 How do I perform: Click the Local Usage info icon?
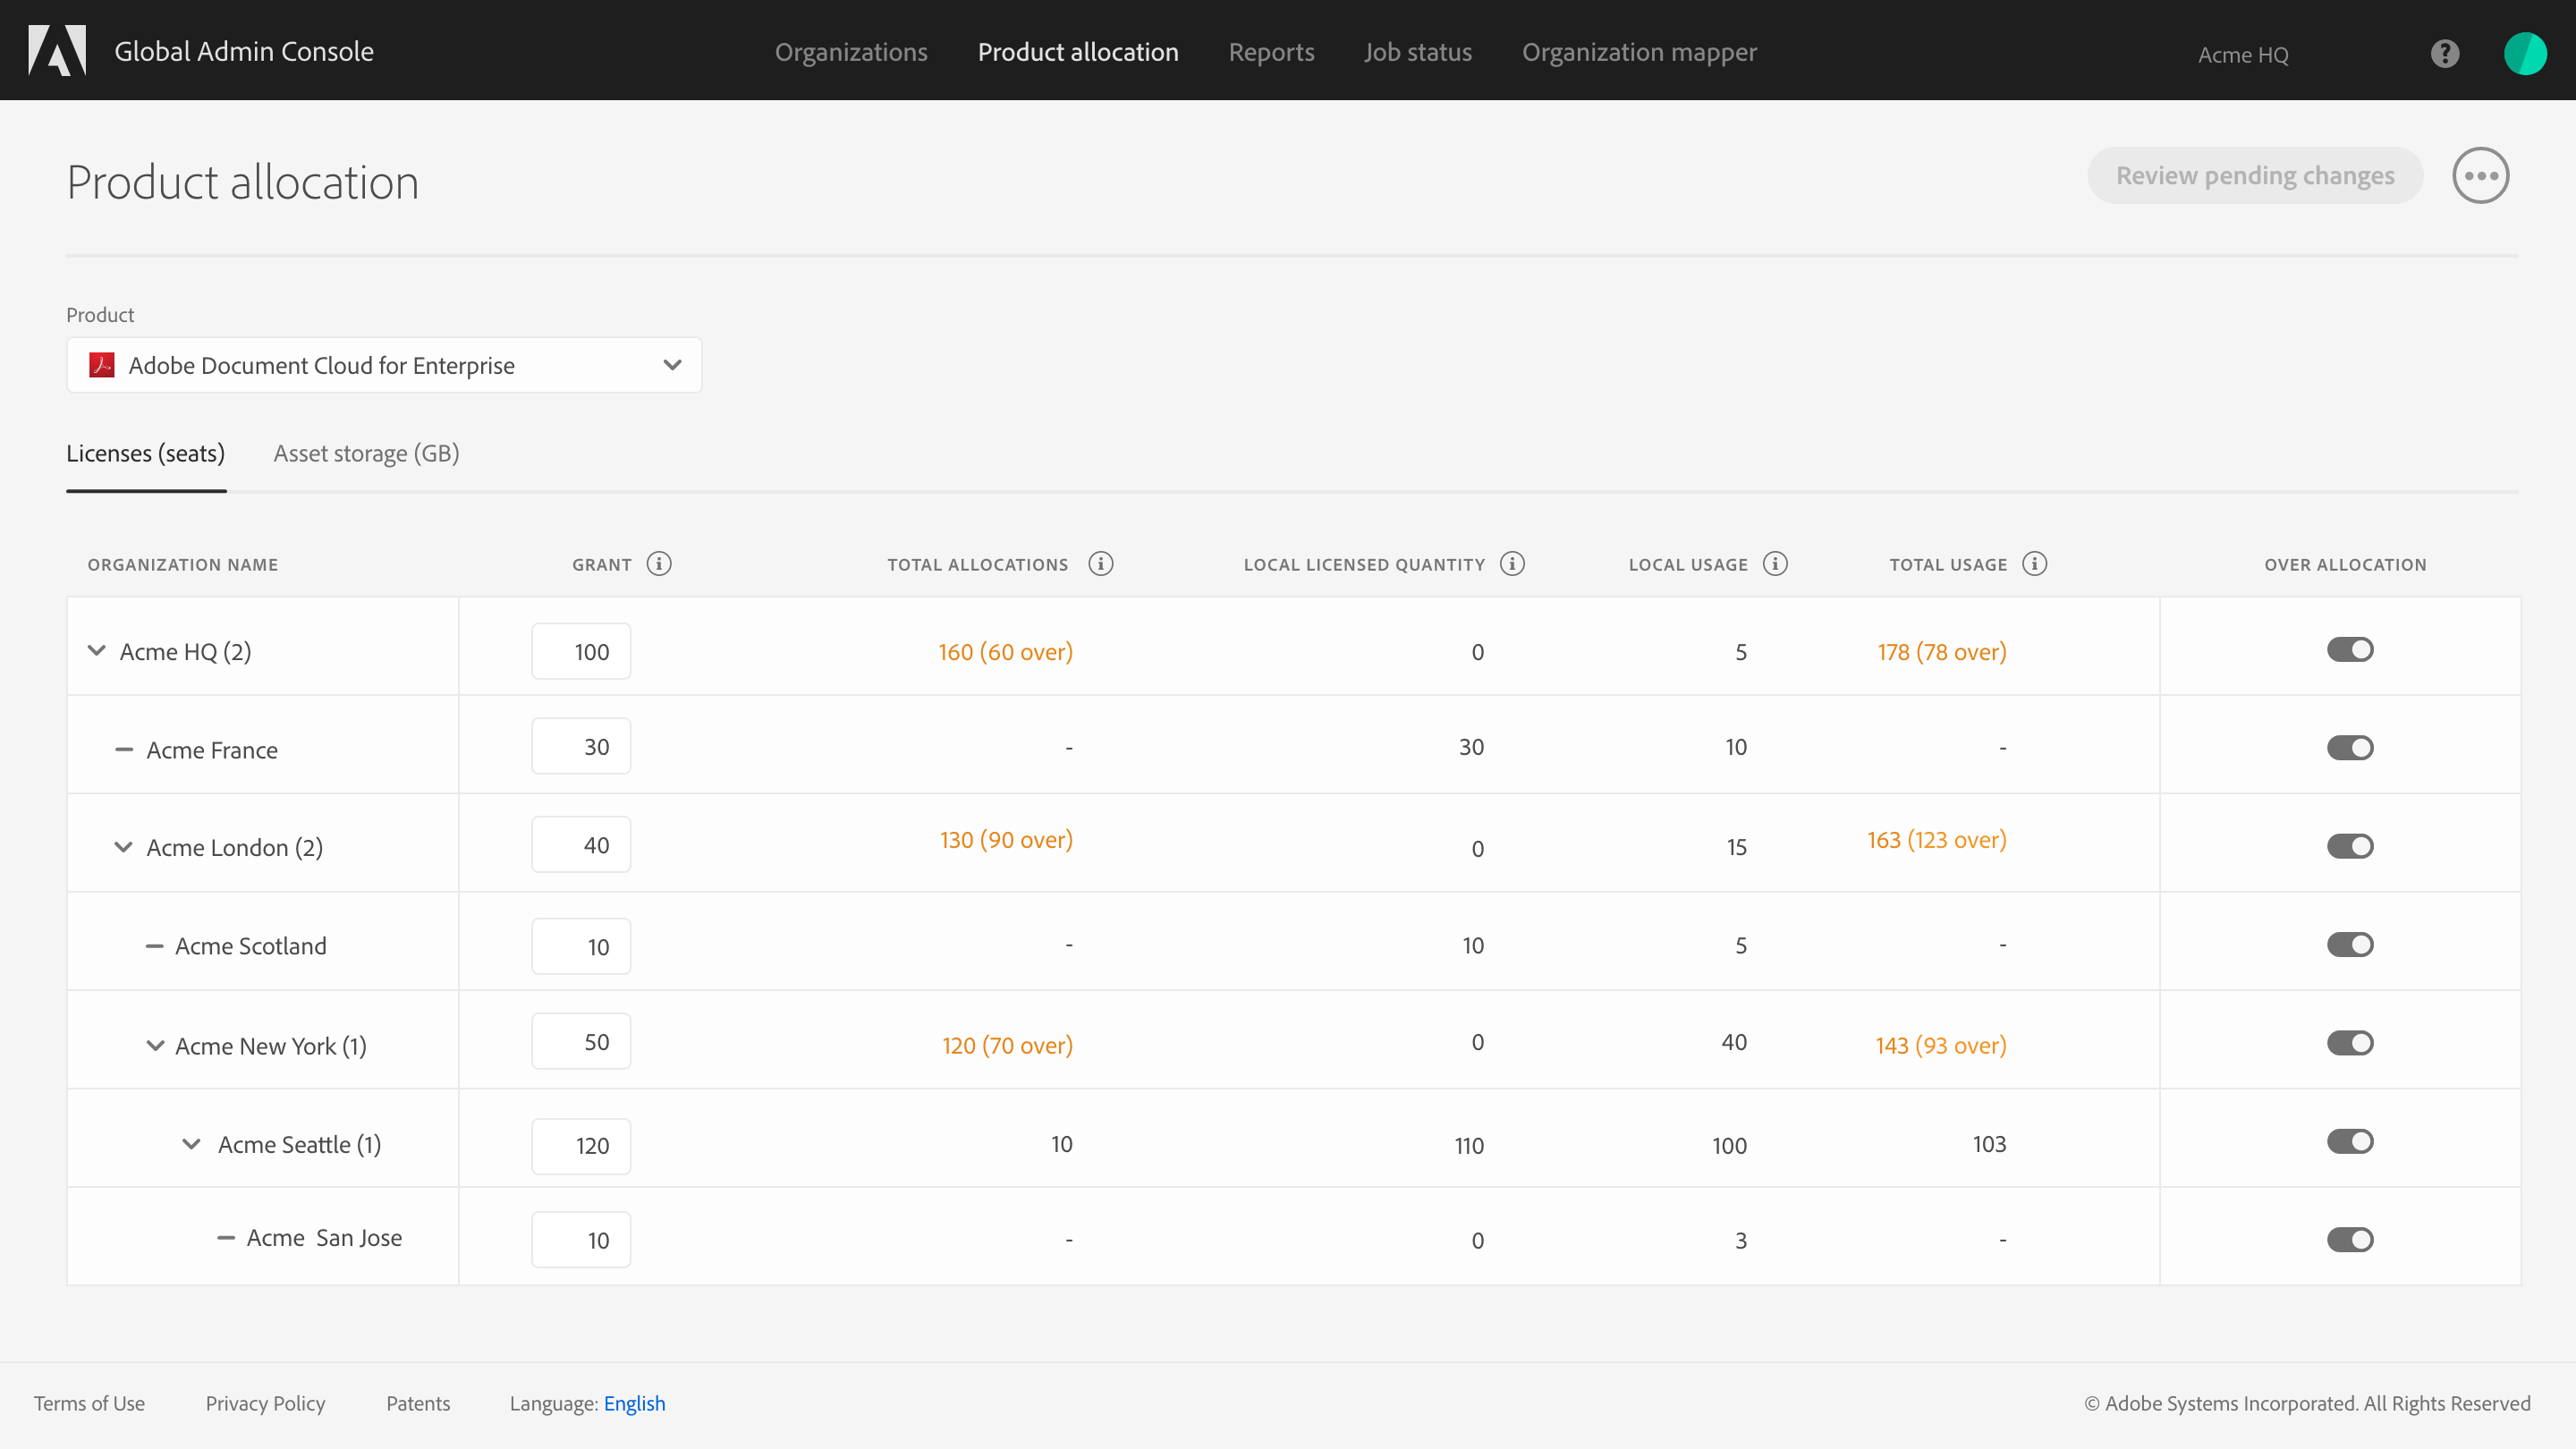1776,564
